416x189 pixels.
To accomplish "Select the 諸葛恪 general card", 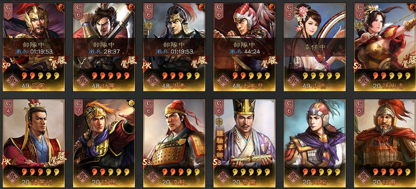I will point(34,144).
